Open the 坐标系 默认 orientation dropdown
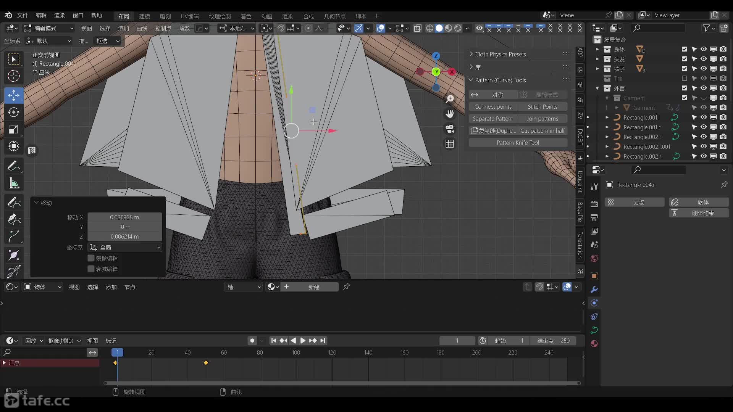 tap(48, 41)
